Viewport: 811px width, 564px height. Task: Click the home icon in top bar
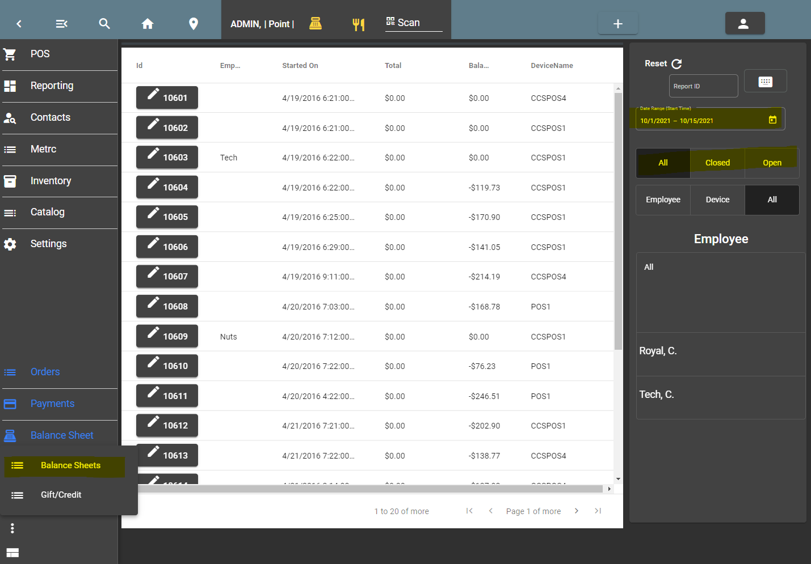148,24
